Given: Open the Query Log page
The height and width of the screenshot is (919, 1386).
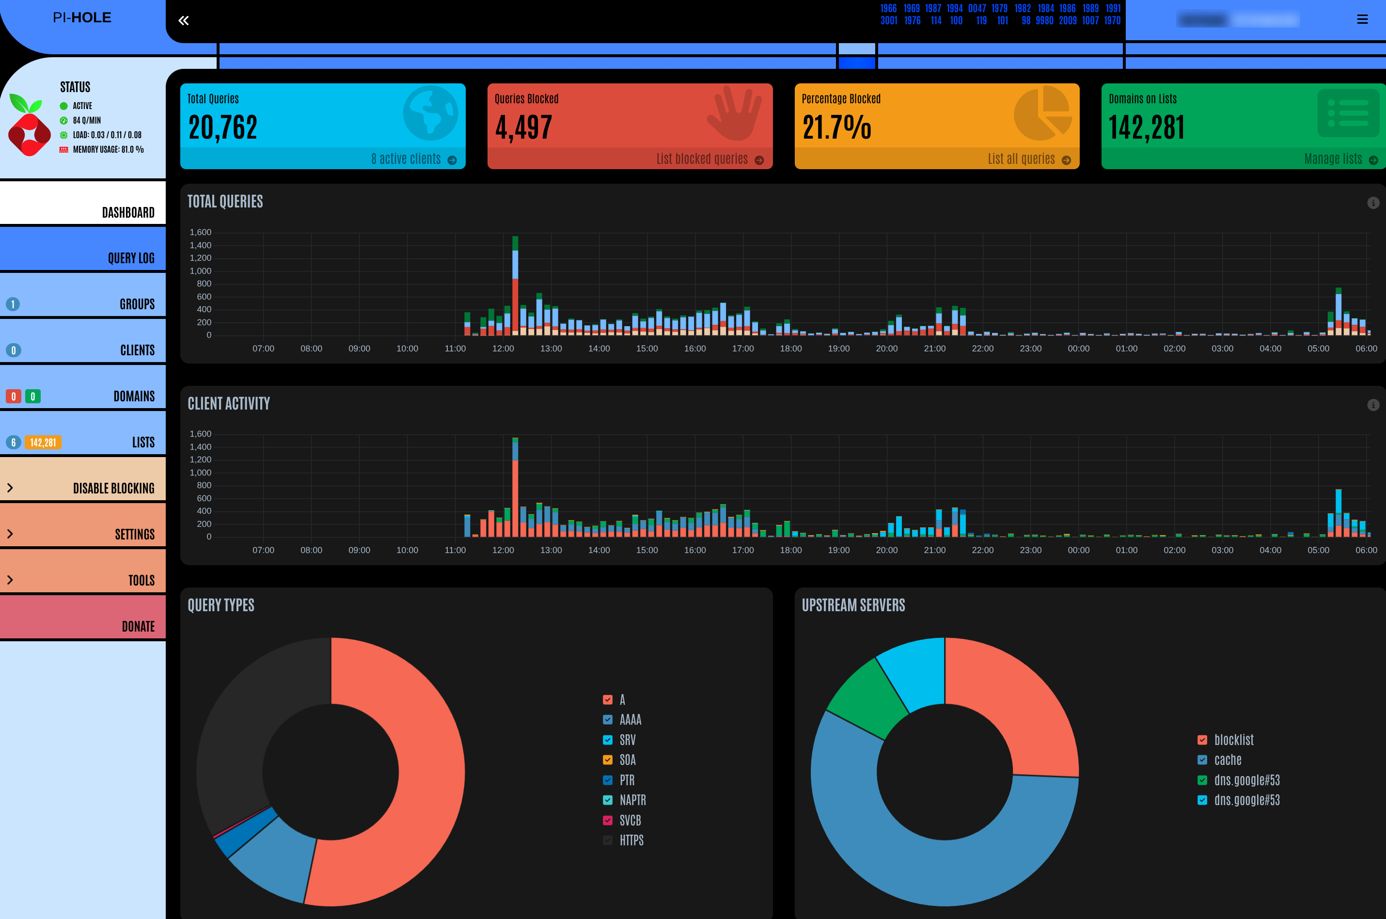Looking at the screenshot, I should click(x=131, y=258).
